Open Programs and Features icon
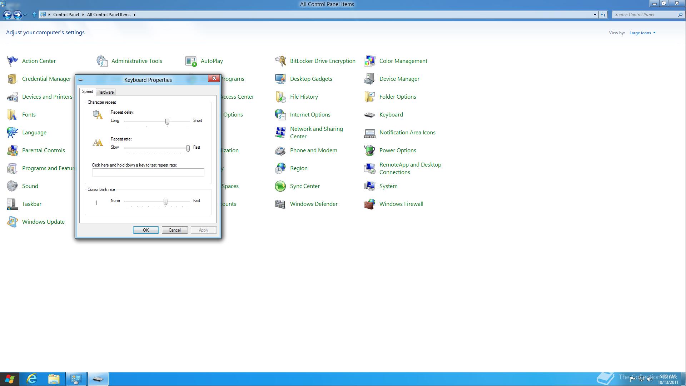This screenshot has height=386, width=686. 13,168
